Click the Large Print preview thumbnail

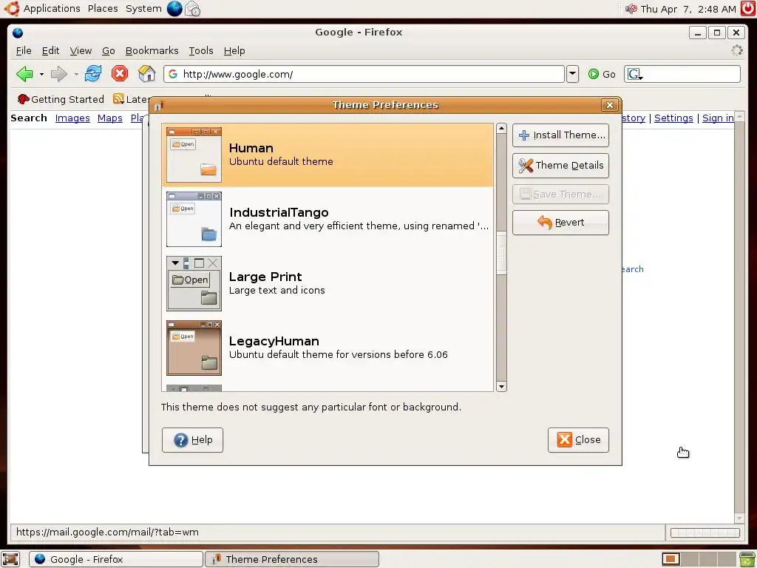click(x=194, y=283)
